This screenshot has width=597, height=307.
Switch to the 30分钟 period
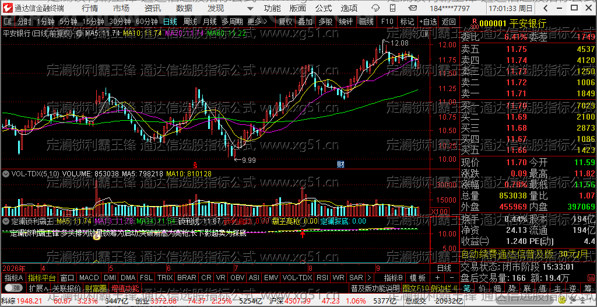click(120, 22)
